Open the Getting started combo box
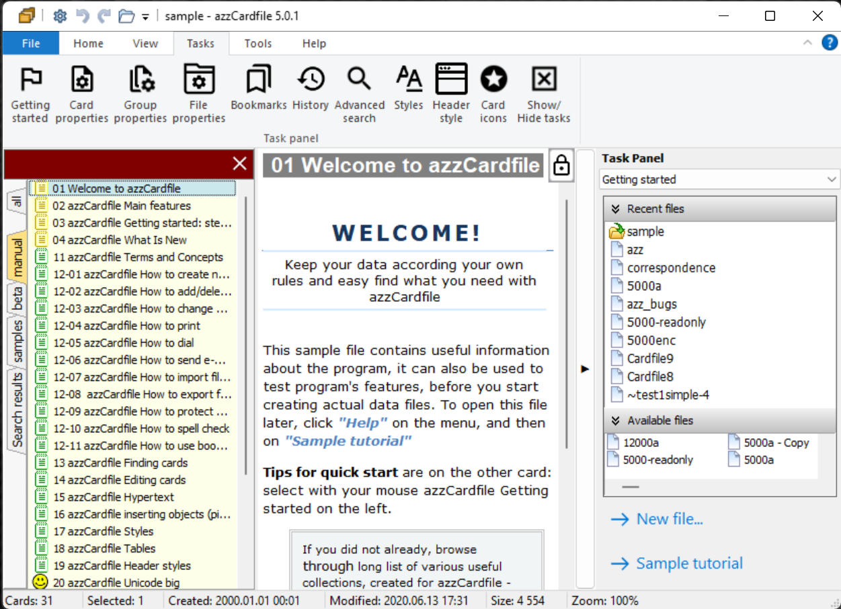Viewport: 841px width, 609px height. (x=719, y=179)
